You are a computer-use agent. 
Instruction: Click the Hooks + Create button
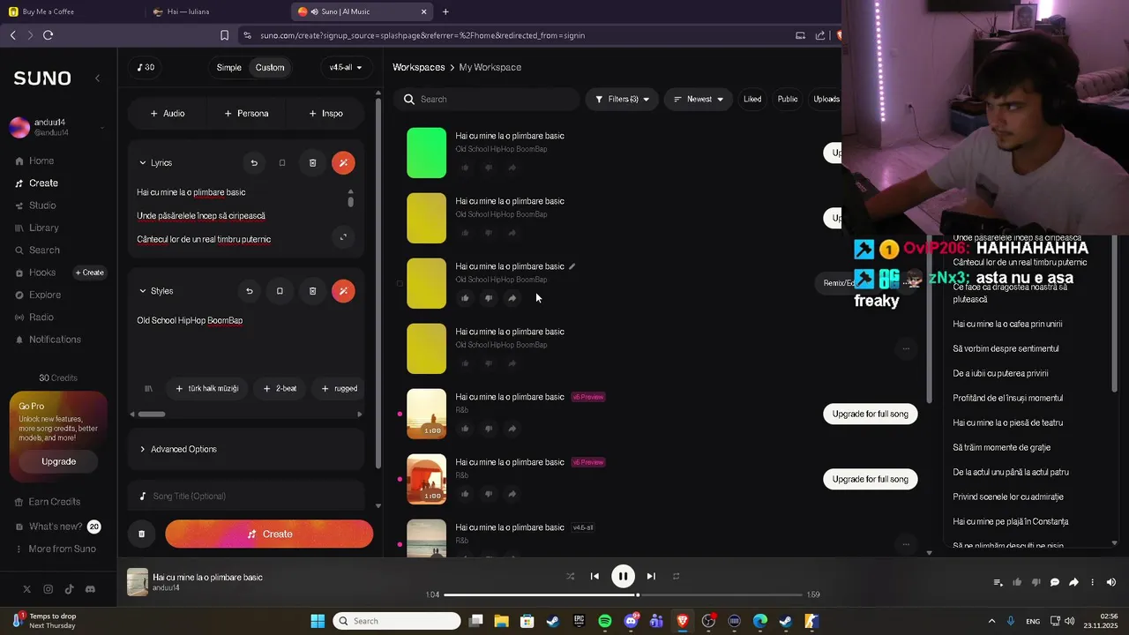(90, 273)
